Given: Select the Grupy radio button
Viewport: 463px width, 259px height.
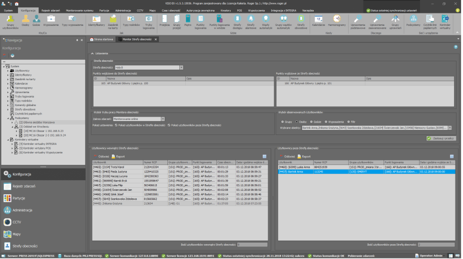Looking at the screenshot, I should pos(282,121).
